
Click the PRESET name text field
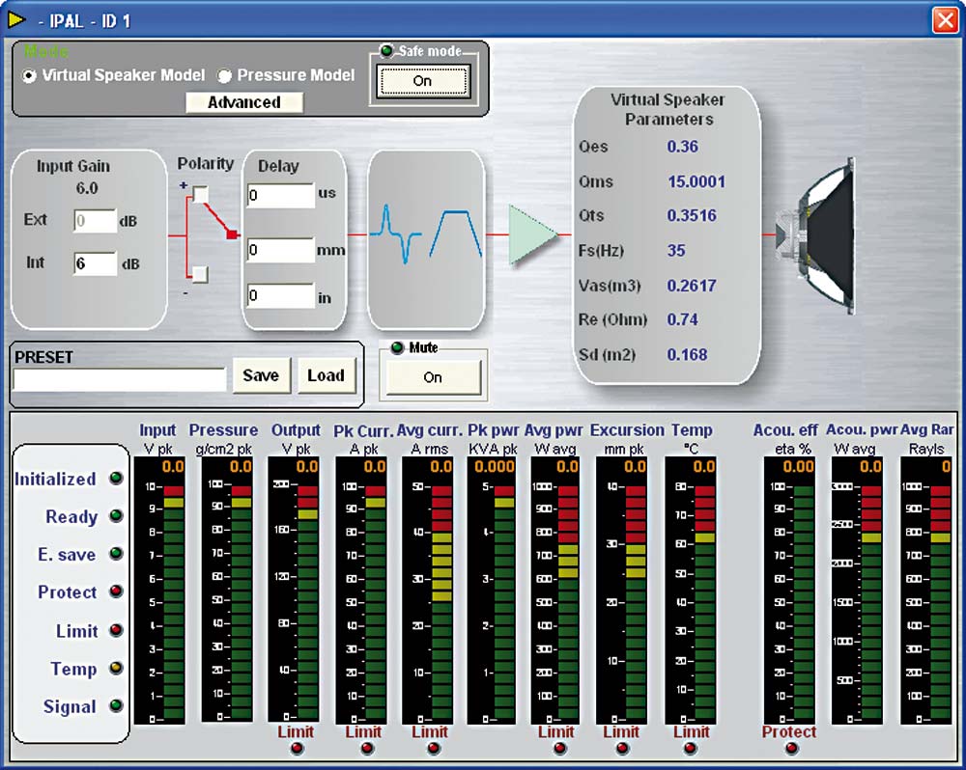coord(120,379)
